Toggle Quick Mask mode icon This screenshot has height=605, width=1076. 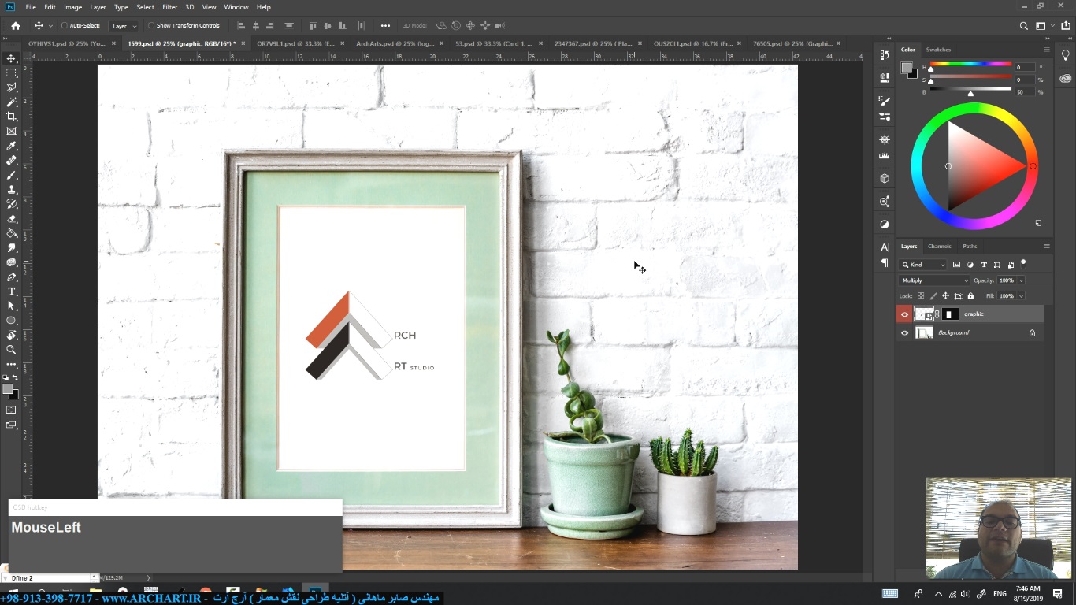(x=11, y=410)
